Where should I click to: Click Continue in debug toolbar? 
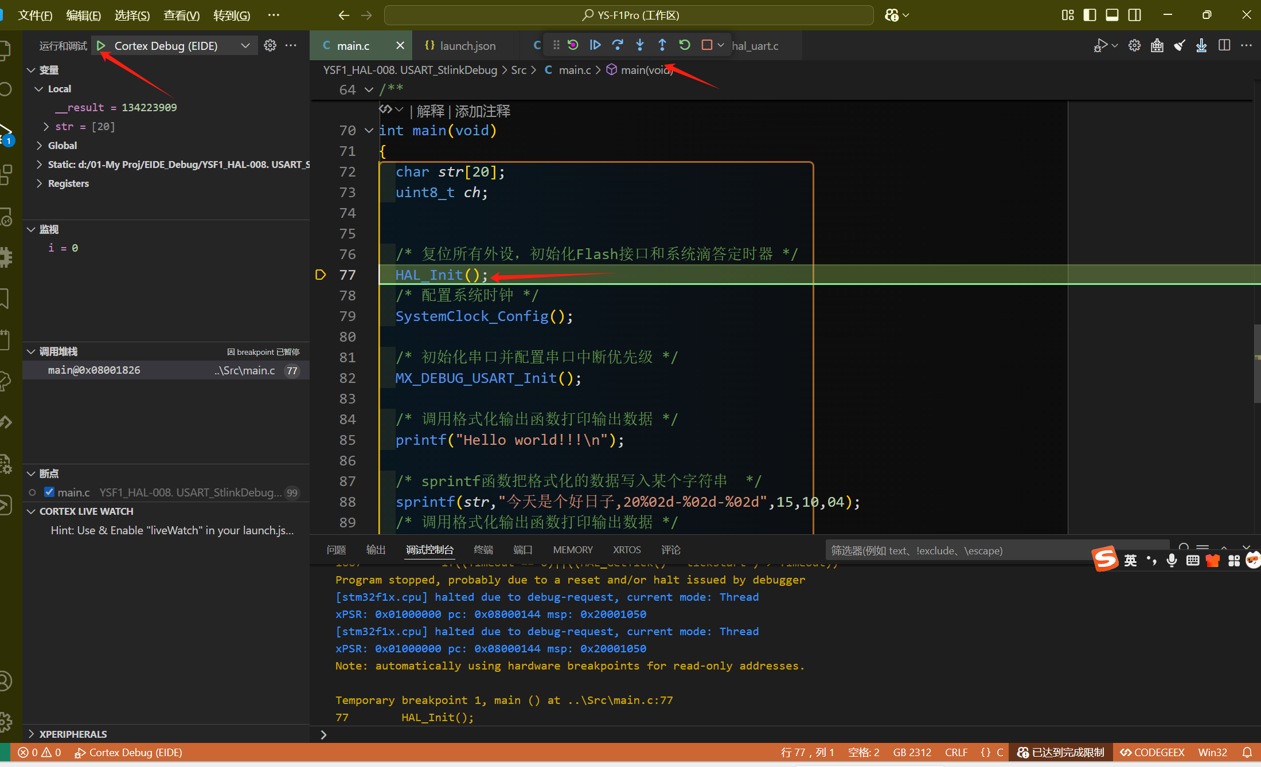pos(595,45)
